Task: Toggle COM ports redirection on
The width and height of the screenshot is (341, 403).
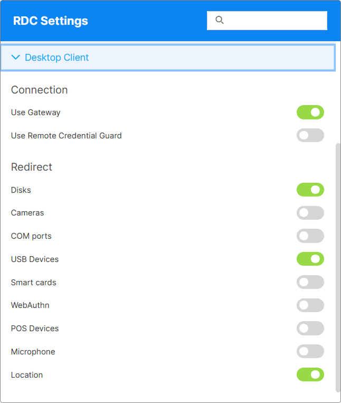Action: pyautogui.click(x=310, y=236)
